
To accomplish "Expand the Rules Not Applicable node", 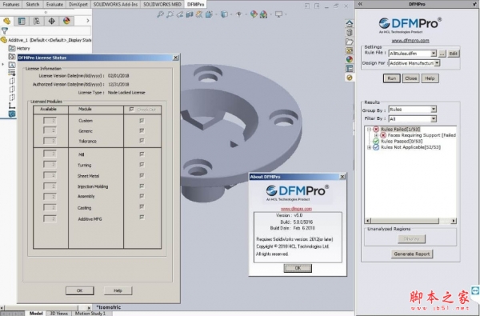I will pos(369,147).
